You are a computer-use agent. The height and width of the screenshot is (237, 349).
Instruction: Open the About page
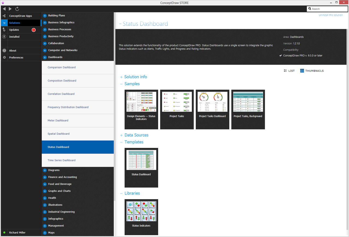pyautogui.click(x=21, y=51)
